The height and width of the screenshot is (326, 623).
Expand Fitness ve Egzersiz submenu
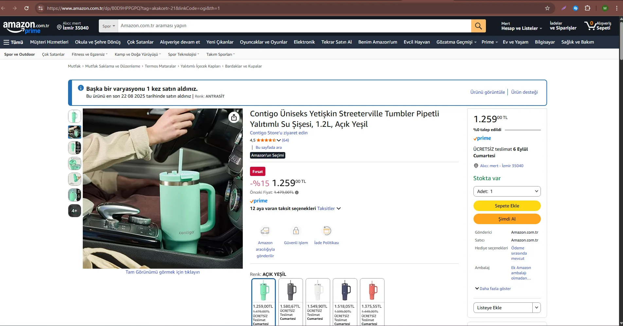coord(90,54)
